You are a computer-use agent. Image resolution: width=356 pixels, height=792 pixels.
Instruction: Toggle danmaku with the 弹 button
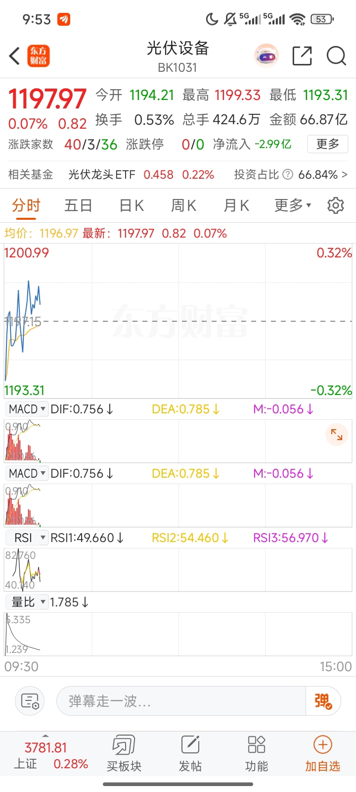(323, 701)
